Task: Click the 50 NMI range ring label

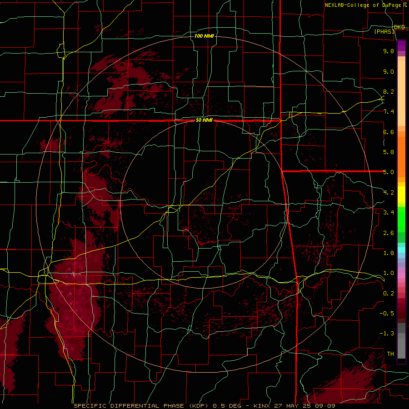Action: 204,120
